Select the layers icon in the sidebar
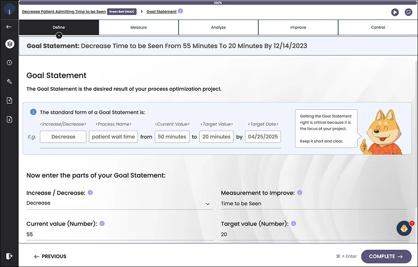418x267 pixels. coord(9,44)
